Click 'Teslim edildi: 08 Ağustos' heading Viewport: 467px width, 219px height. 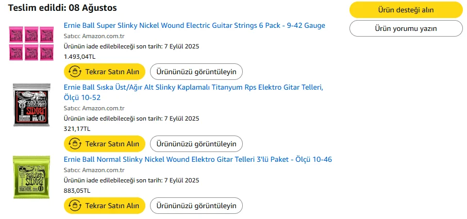(62, 8)
